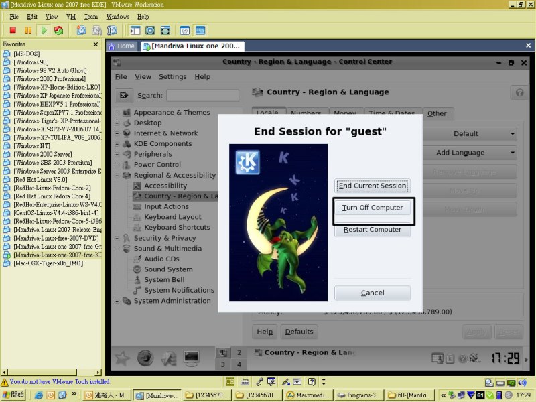Suspend the VM using the pause icon
Image resolution: width=536 pixels, height=402 pixels.
click(28, 30)
